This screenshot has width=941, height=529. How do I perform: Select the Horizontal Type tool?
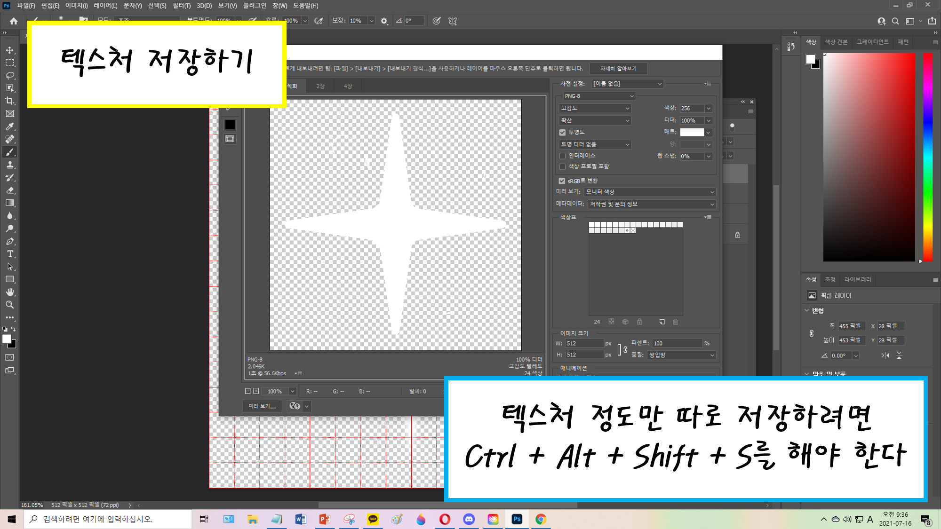(10, 254)
